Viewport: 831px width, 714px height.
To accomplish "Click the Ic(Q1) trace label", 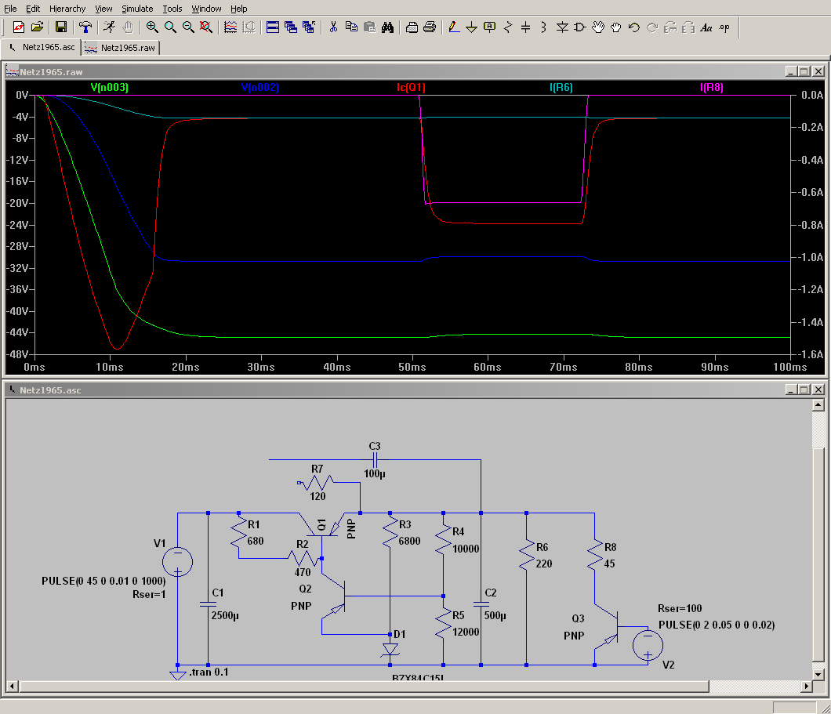I will pyautogui.click(x=411, y=88).
